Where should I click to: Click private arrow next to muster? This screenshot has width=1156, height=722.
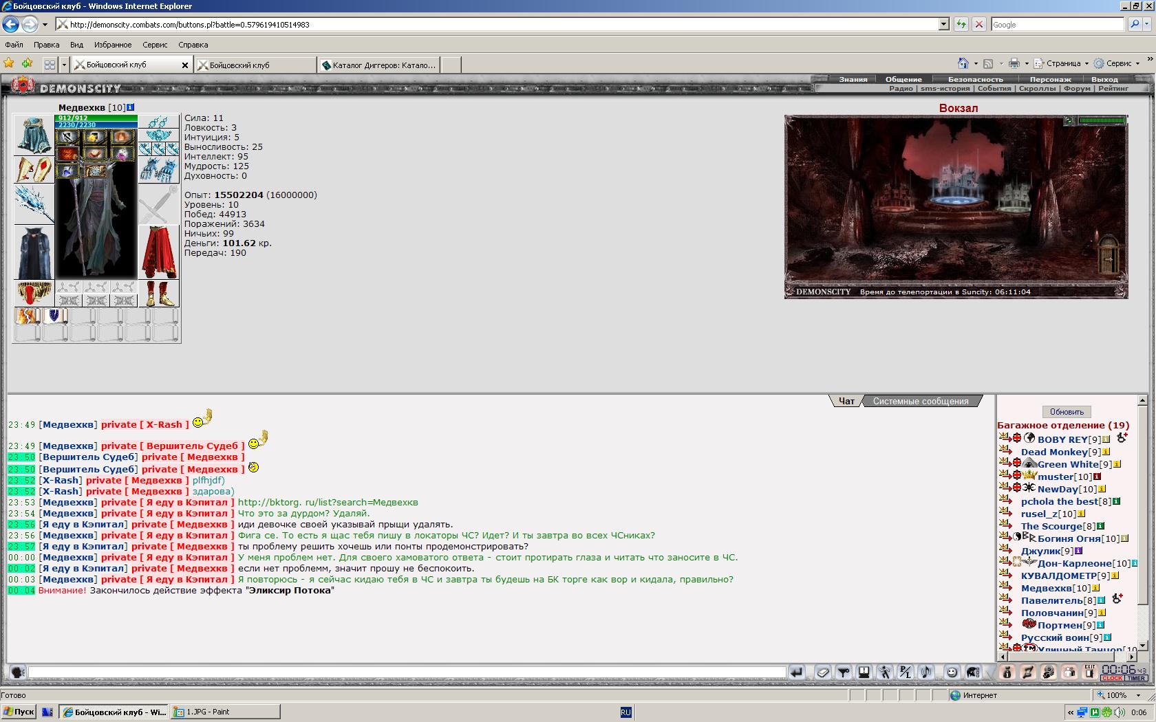[1005, 476]
